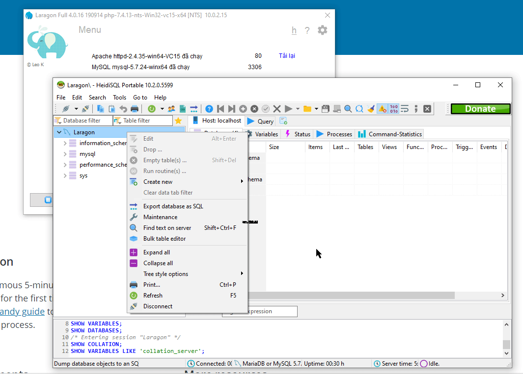Expand the mysql database node
The width and height of the screenshot is (523, 374).
tap(65, 154)
